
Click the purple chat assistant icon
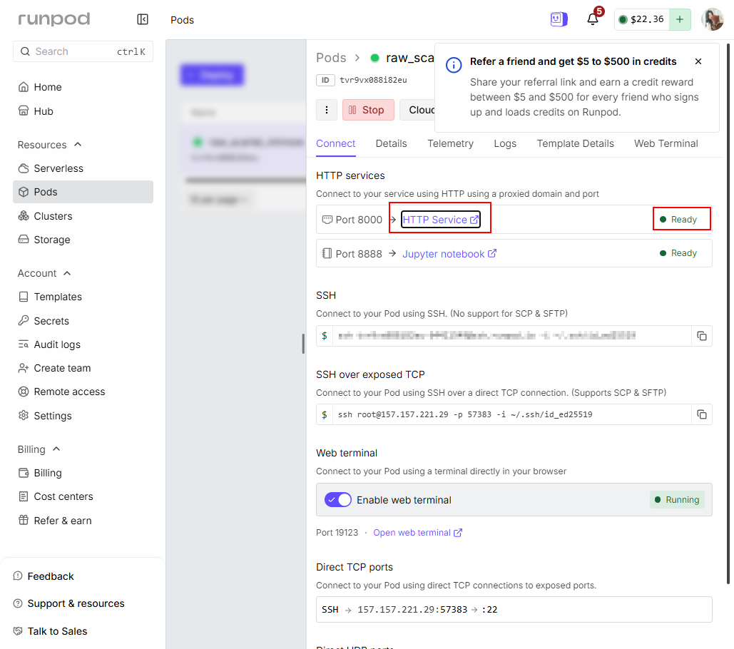tap(559, 19)
